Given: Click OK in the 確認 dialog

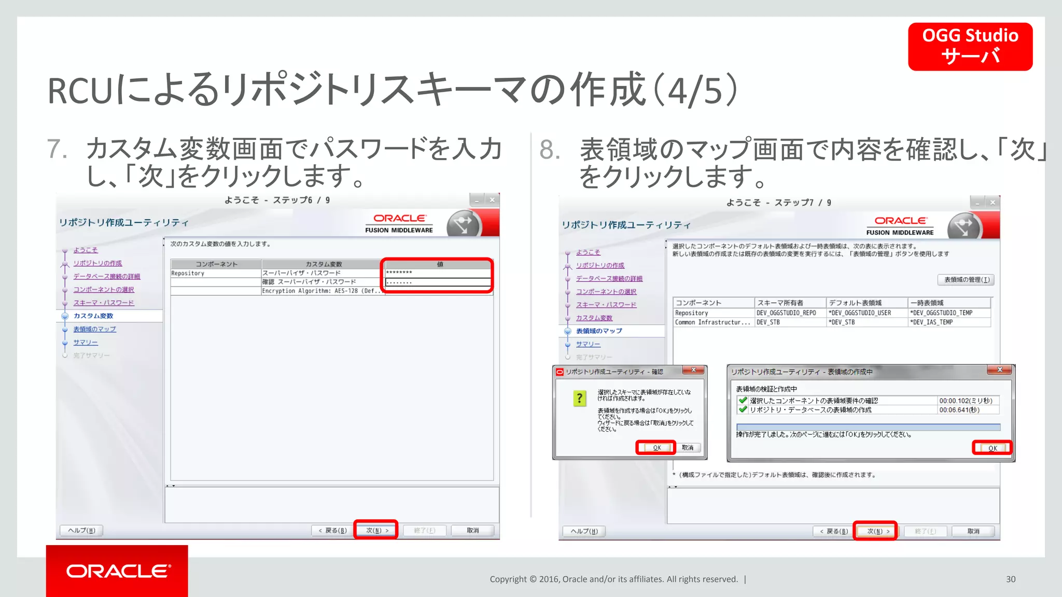Looking at the screenshot, I should coord(656,448).
